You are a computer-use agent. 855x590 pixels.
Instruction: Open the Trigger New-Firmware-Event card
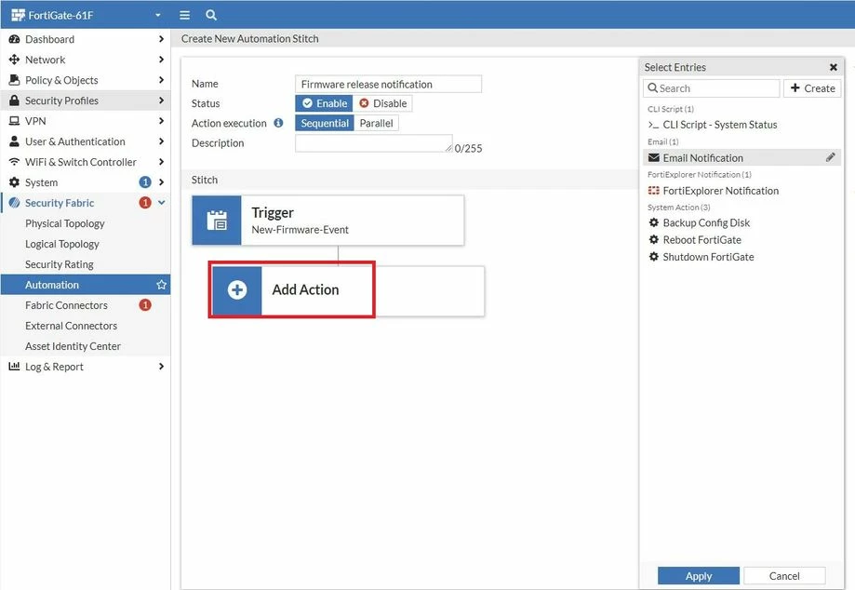pos(327,221)
